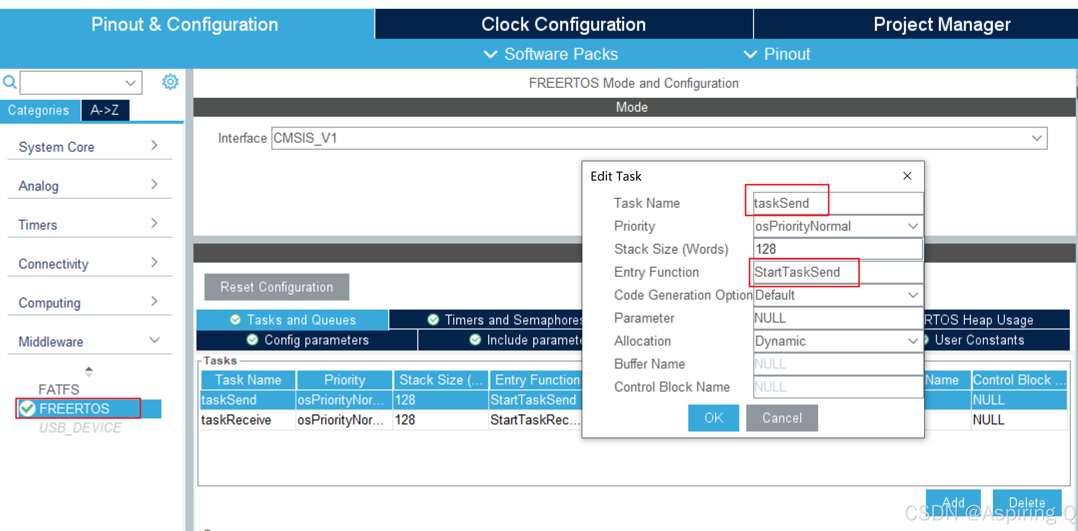This screenshot has height=531, width=1078.
Task: Select the A->Z sorting tab
Action: coord(105,110)
